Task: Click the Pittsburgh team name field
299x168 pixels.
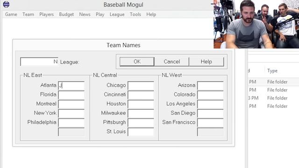Action: (x=141, y=123)
